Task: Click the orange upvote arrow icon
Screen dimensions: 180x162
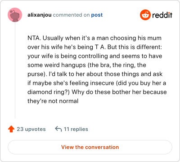Action: [x=11, y=129]
